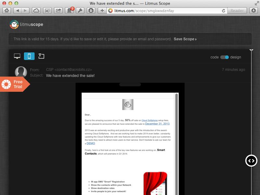Viewport: 260px width, 195px height.
Task: Click the 'Invite people to join your network!' bullet
Action: point(109,191)
